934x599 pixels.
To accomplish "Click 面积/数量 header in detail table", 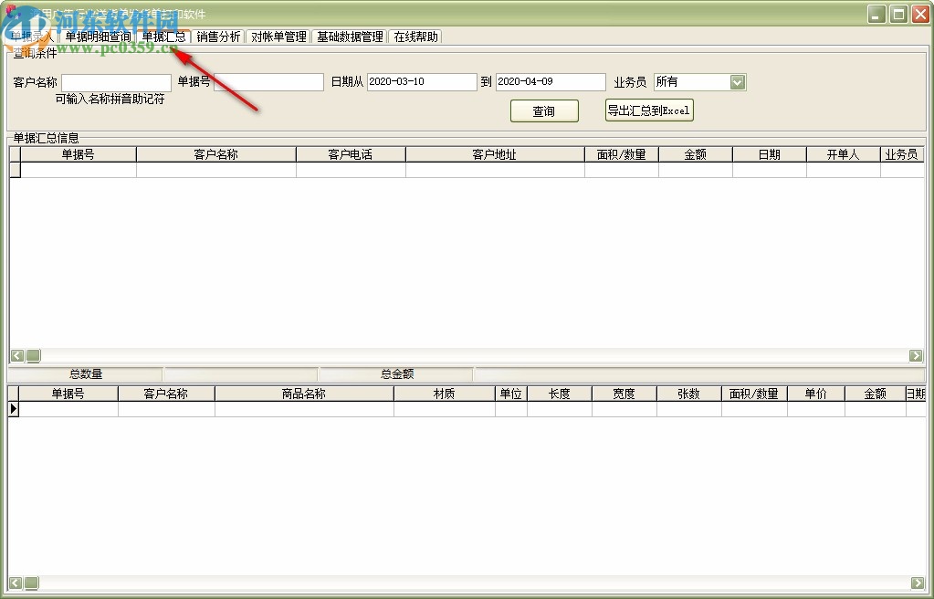I will [754, 394].
